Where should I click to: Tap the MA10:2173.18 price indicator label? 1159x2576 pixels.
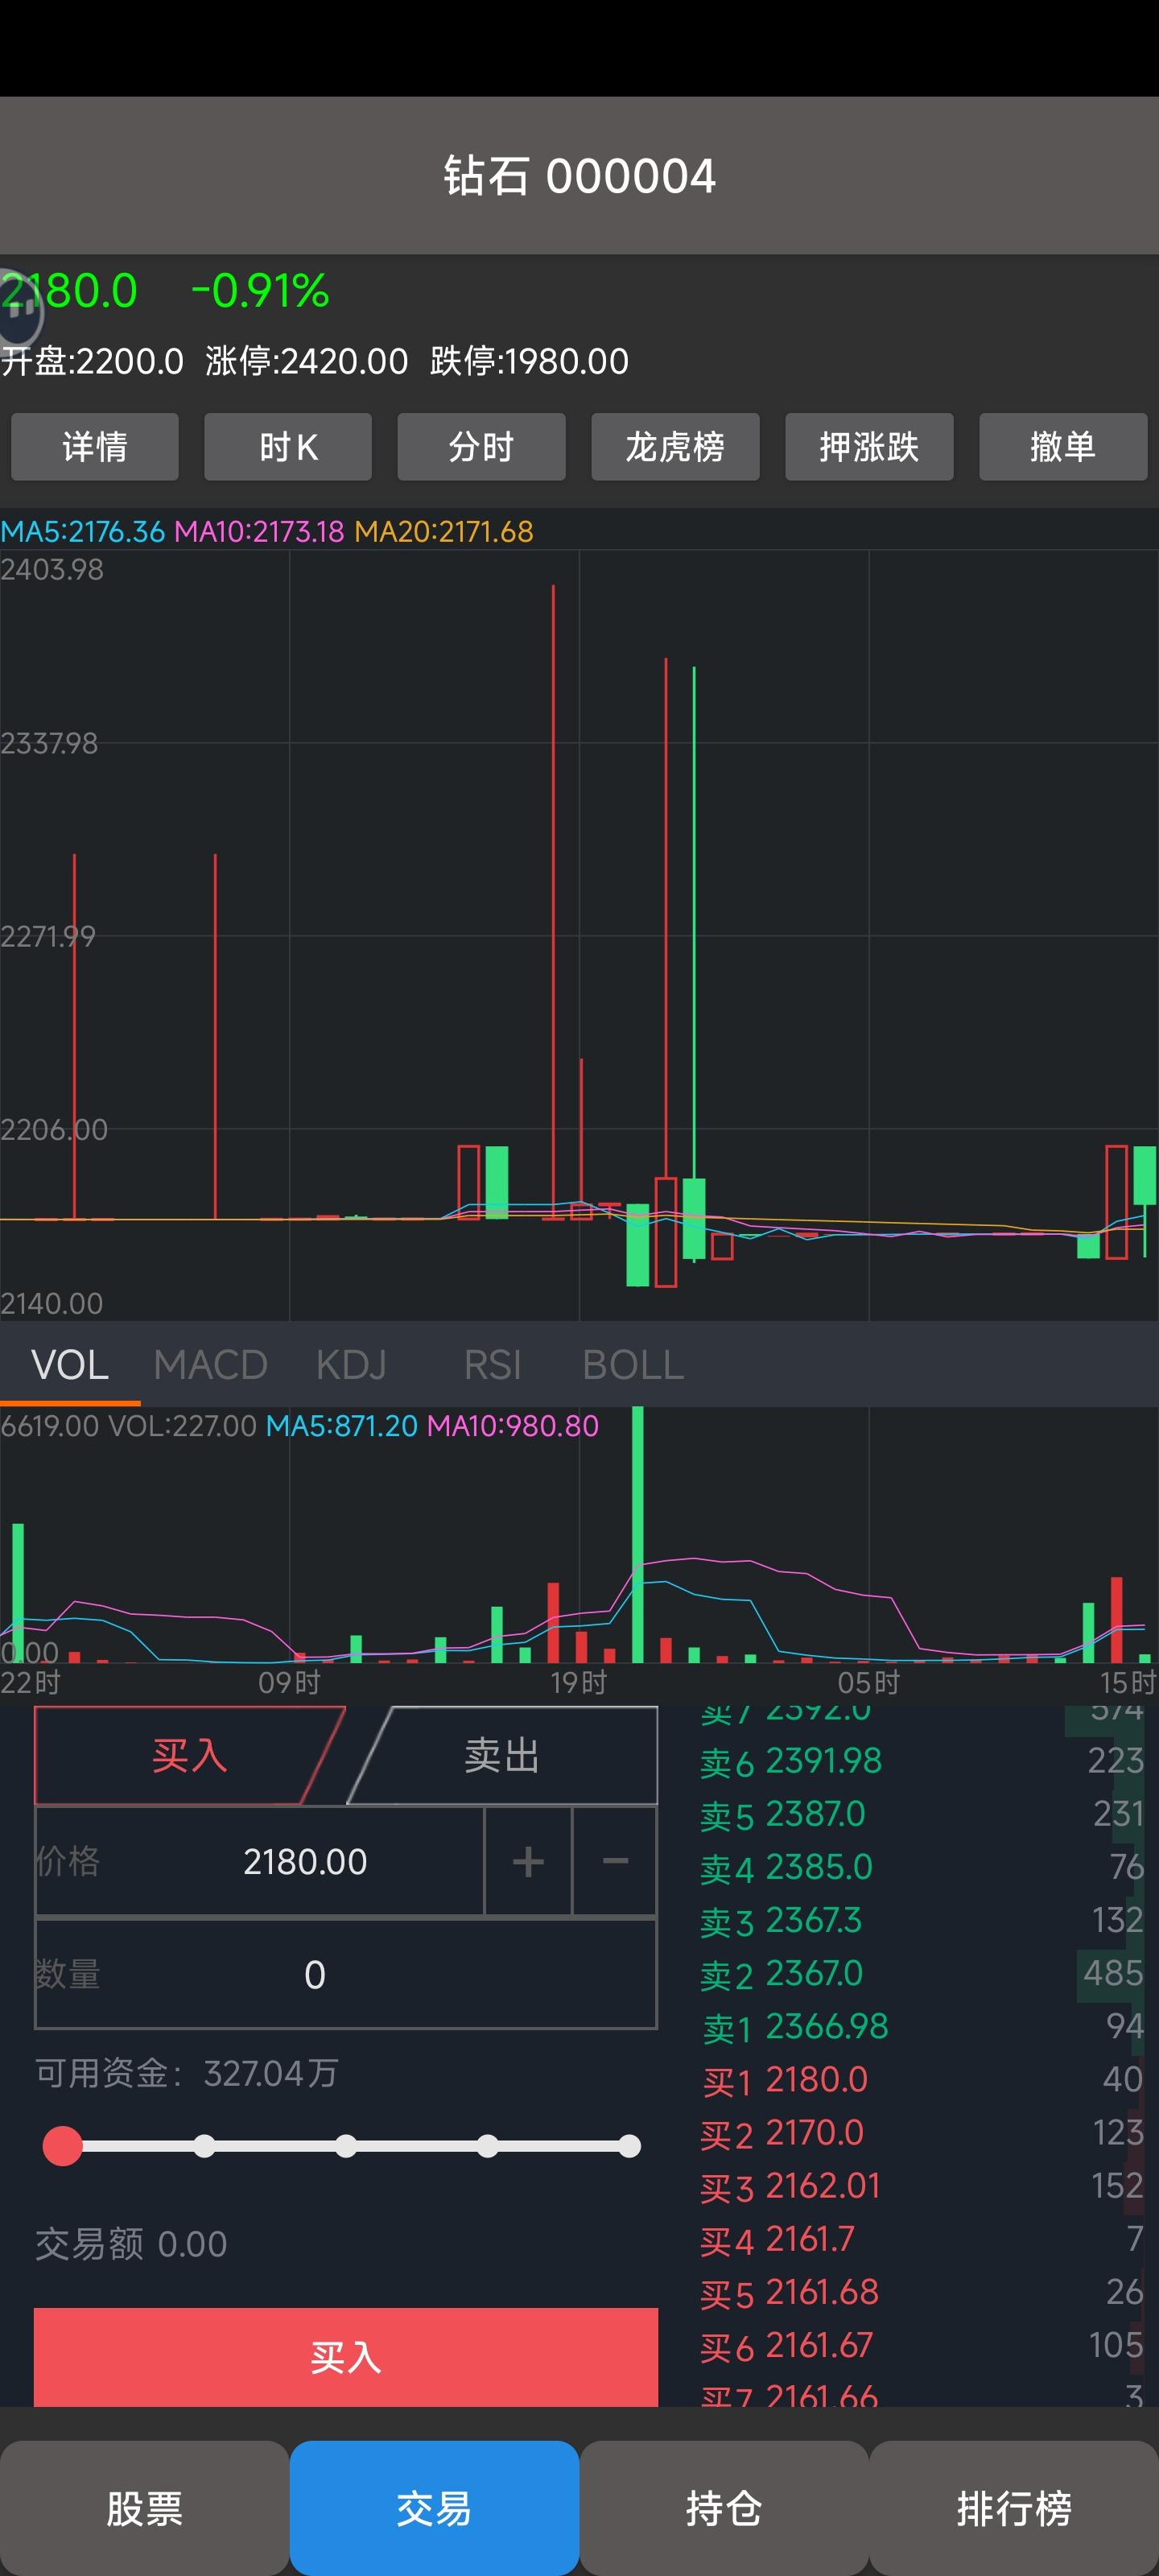click(259, 531)
